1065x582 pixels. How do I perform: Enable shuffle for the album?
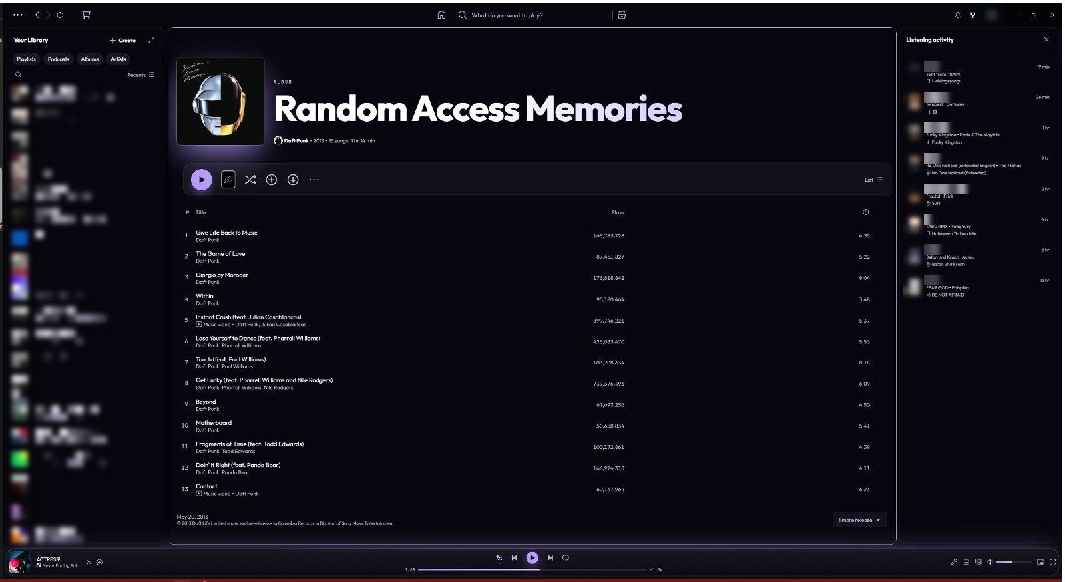point(250,180)
